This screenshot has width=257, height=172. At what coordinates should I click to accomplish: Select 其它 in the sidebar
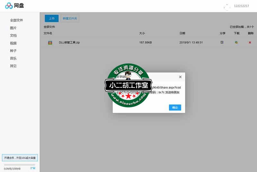13,66
